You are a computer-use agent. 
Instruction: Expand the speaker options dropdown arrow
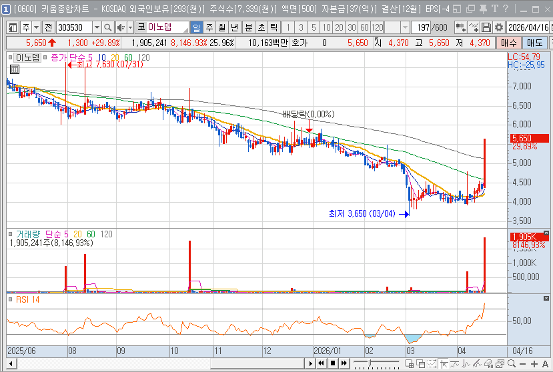click(130, 27)
